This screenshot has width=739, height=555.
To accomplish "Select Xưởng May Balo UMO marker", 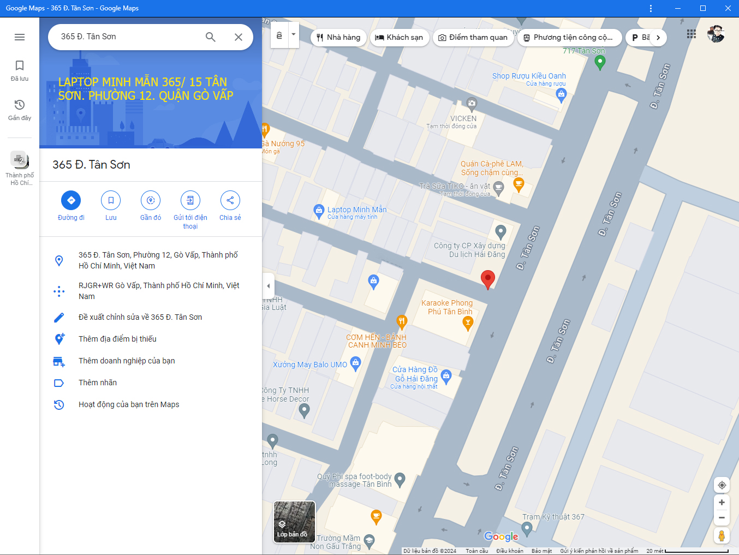I will (355, 363).
